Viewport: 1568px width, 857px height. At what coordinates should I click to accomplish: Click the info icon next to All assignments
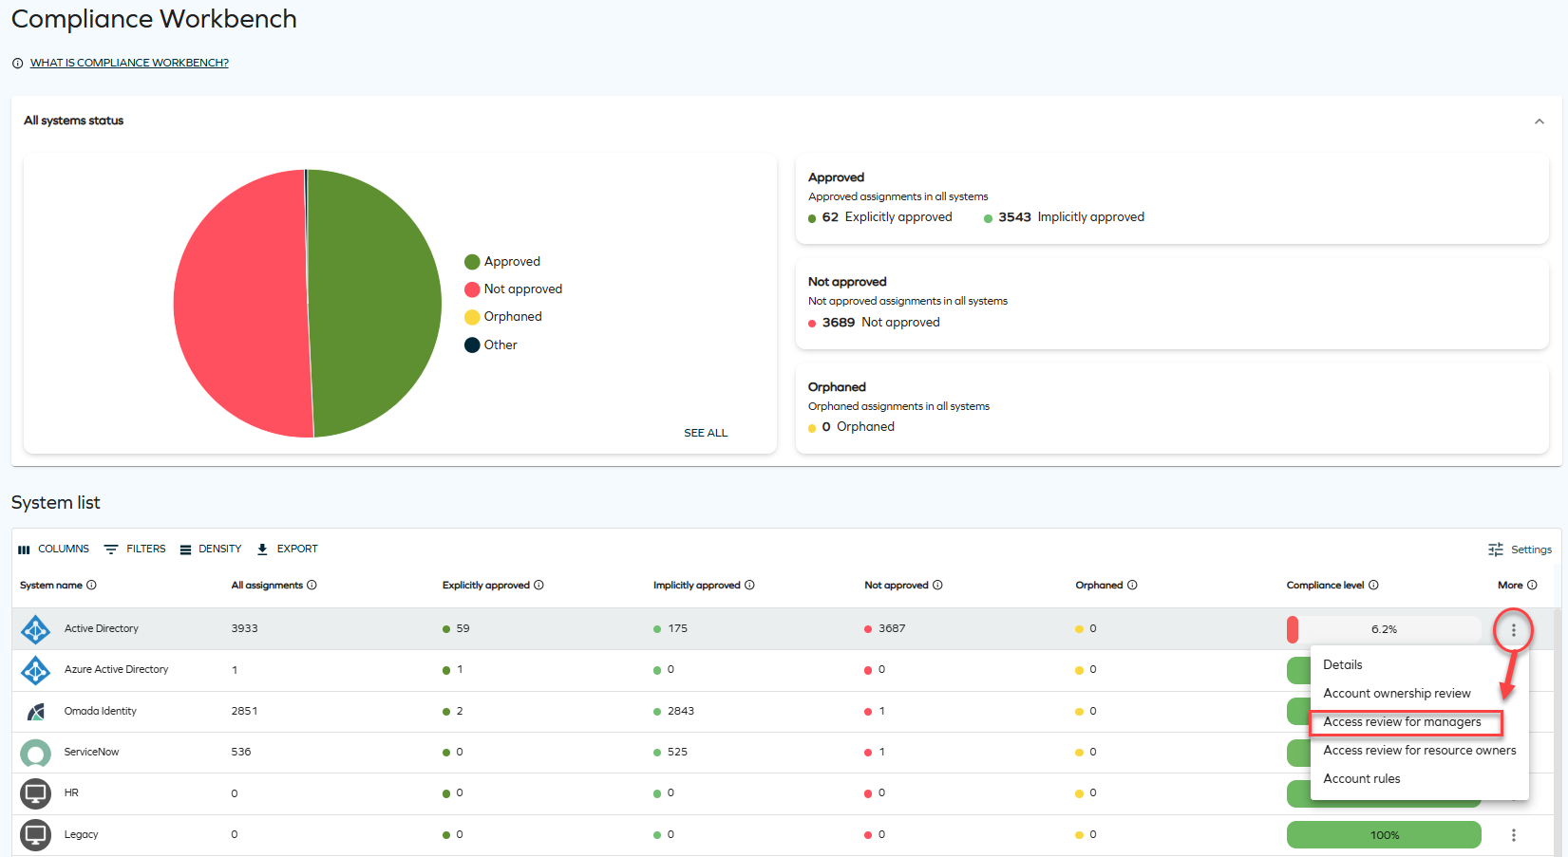pyautogui.click(x=312, y=586)
